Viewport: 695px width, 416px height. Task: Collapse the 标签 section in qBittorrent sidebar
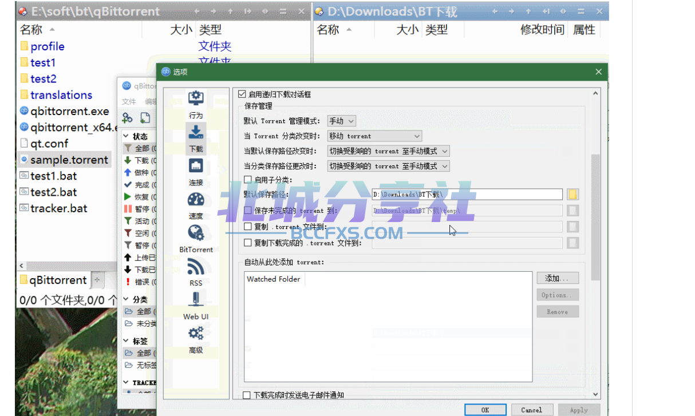point(127,341)
